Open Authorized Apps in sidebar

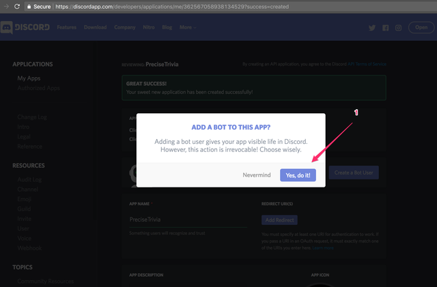pyautogui.click(x=39, y=88)
